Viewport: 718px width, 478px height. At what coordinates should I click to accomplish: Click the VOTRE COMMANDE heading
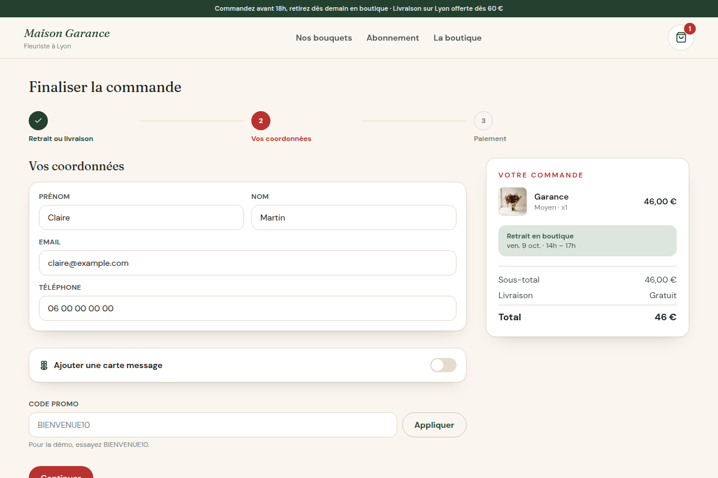(541, 175)
